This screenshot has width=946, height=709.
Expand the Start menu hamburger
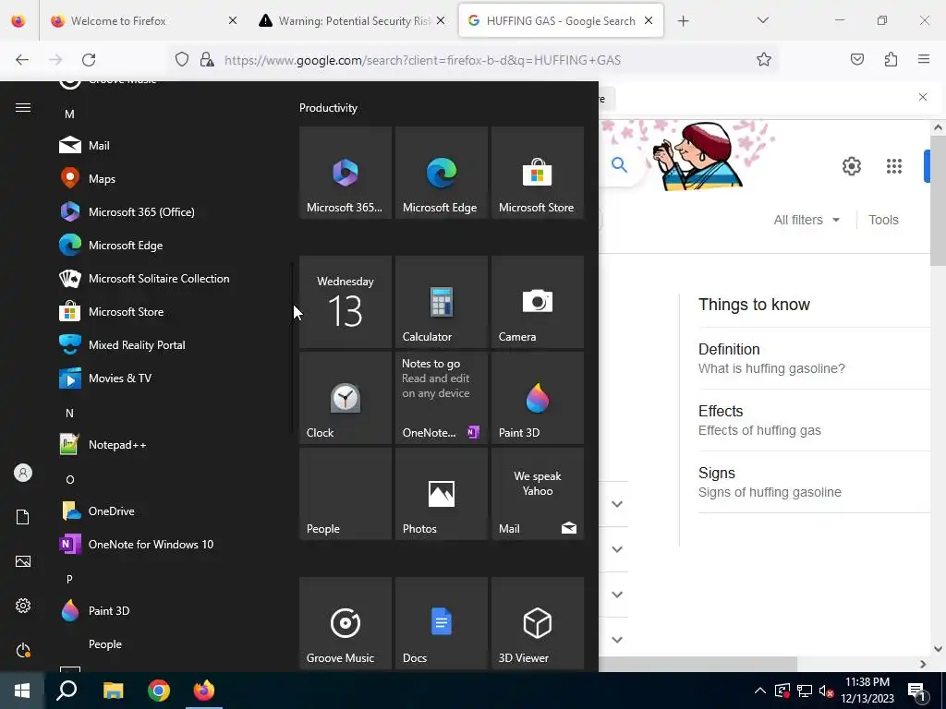[x=23, y=107]
